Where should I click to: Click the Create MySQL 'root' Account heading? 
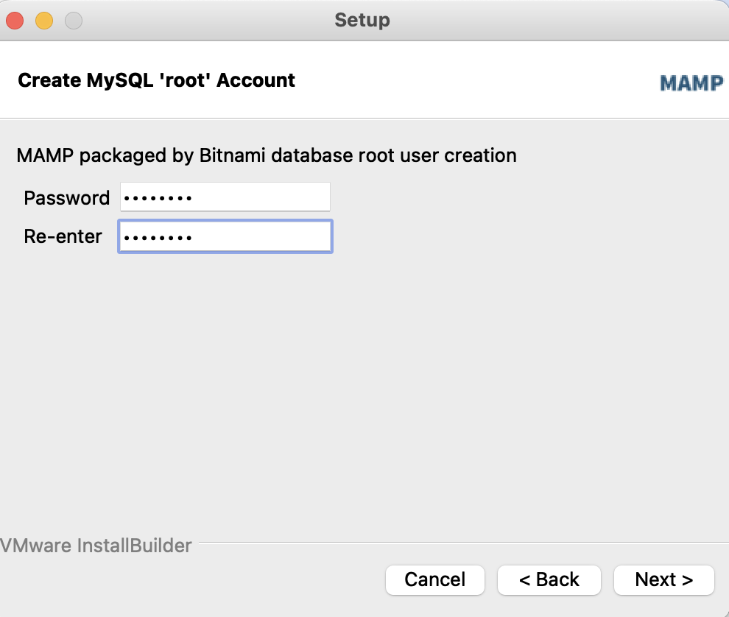click(x=156, y=80)
